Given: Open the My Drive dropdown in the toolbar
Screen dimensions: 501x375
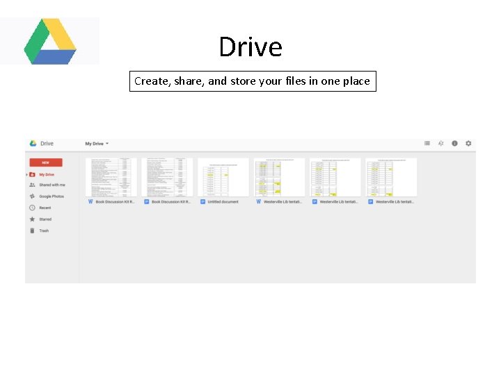Looking at the screenshot, I should pos(97,144).
